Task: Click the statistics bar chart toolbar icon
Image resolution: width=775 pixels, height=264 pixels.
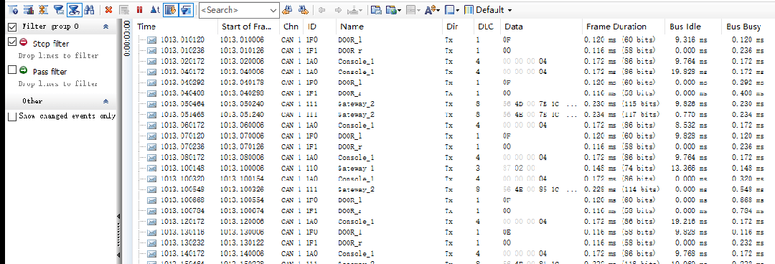Action: 28,9
